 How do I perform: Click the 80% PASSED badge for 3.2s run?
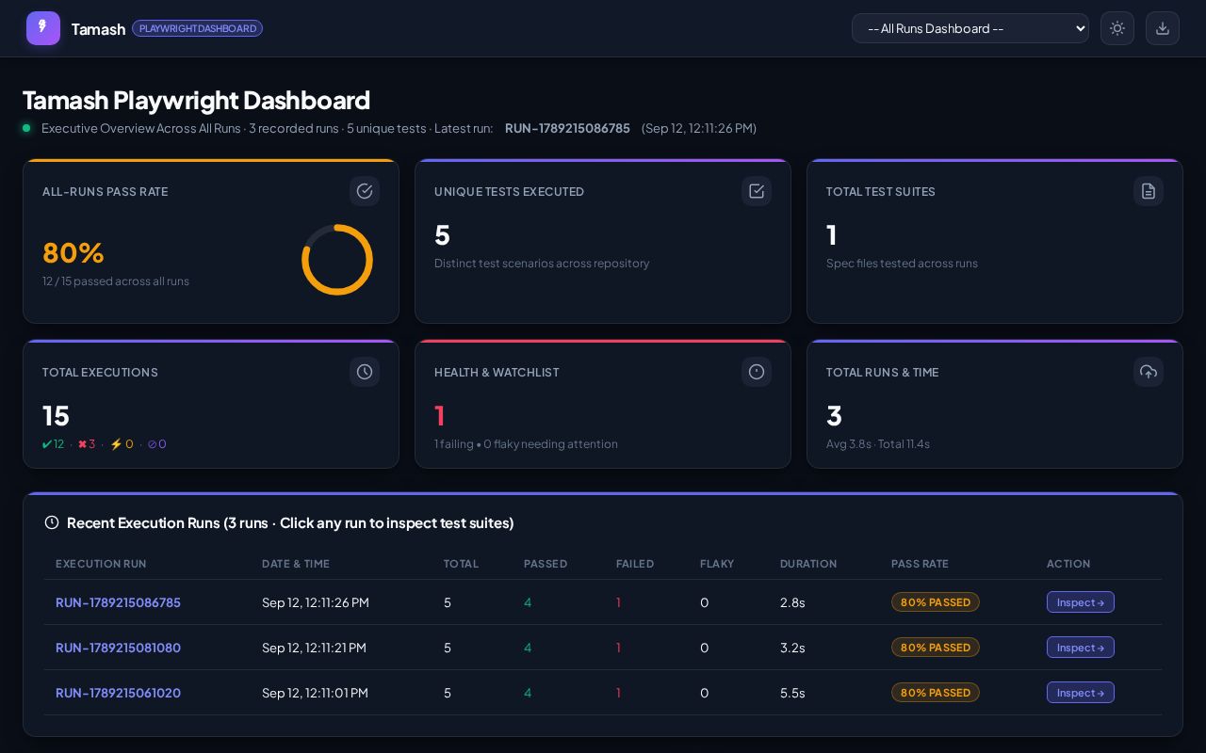[936, 648]
